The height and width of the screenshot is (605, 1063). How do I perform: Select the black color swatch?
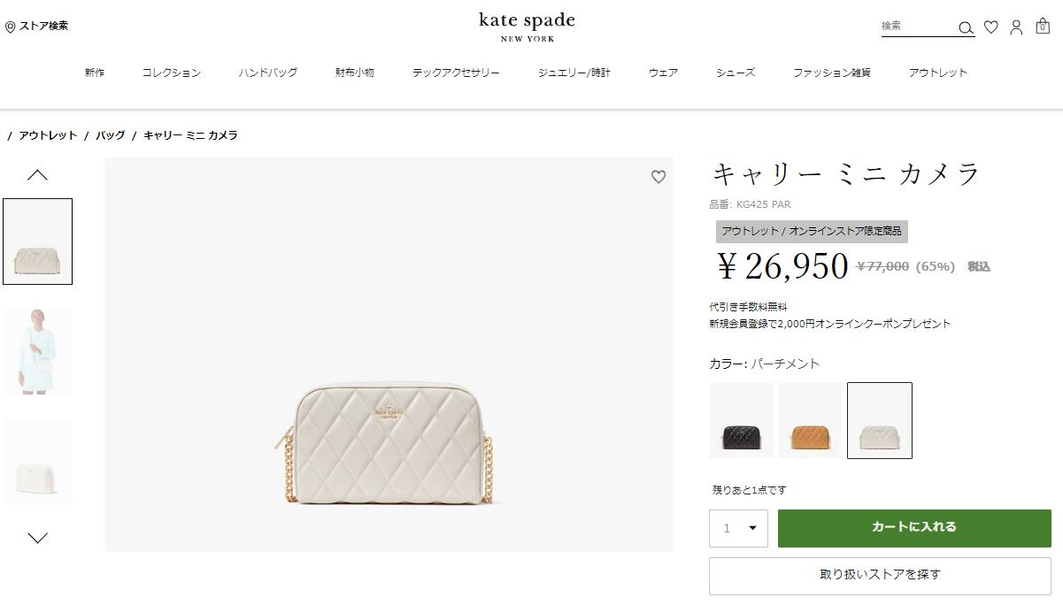pos(741,421)
